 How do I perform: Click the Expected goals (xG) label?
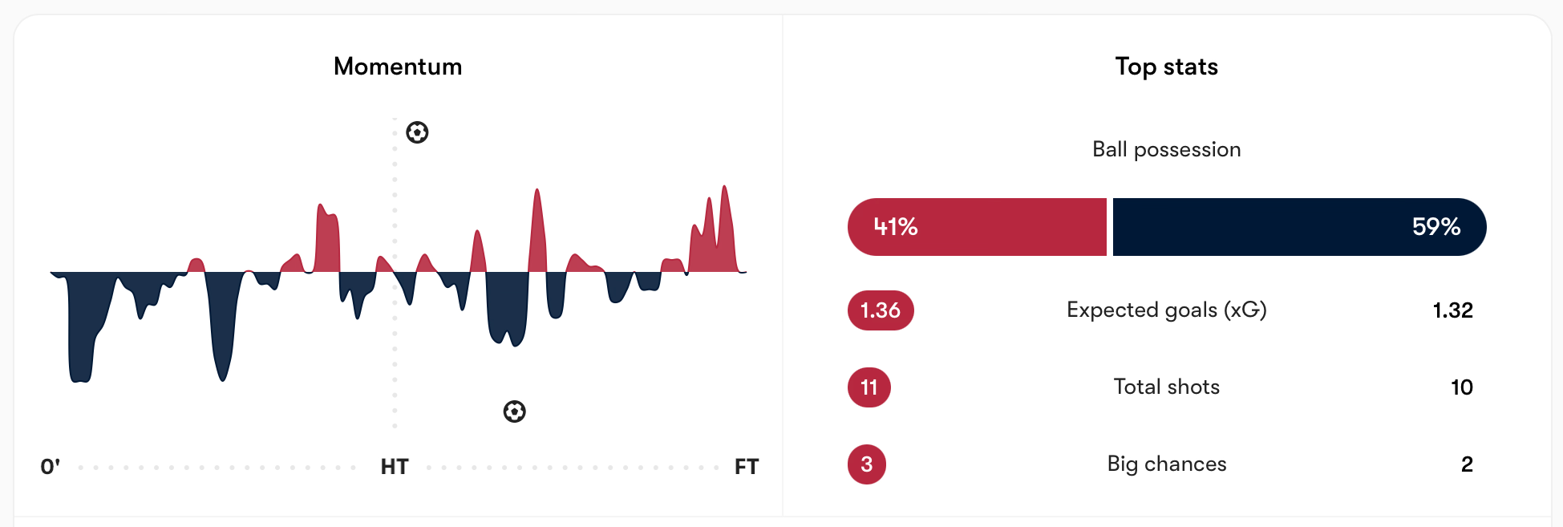point(1166,310)
